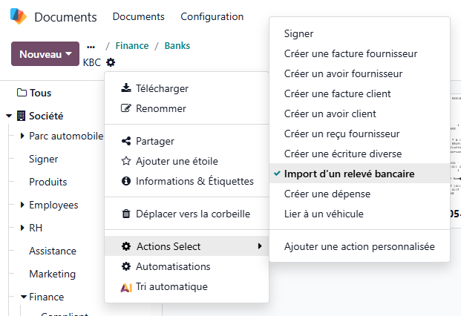Click the gear icon next to KBC
This screenshot has width=461, height=316.
(111, 62)
